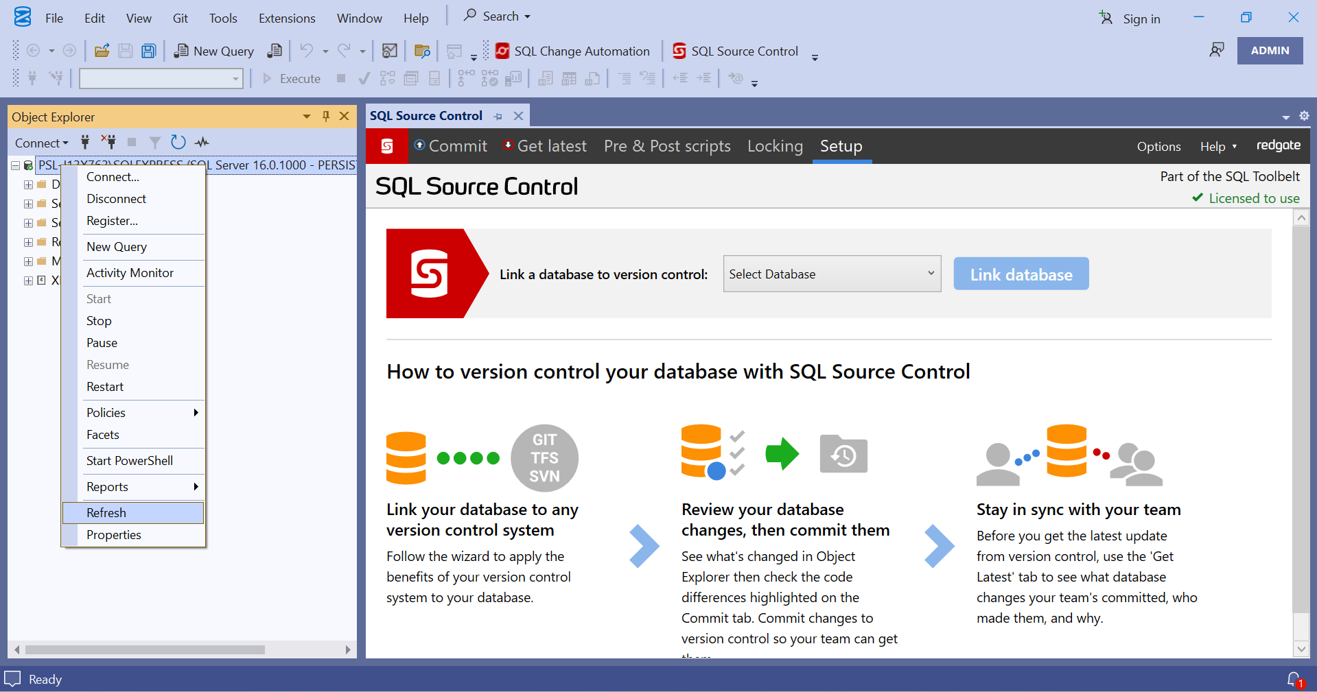Click the Navigate Backward arrow icon
1317x692 pixels.
tap(33, 51)
